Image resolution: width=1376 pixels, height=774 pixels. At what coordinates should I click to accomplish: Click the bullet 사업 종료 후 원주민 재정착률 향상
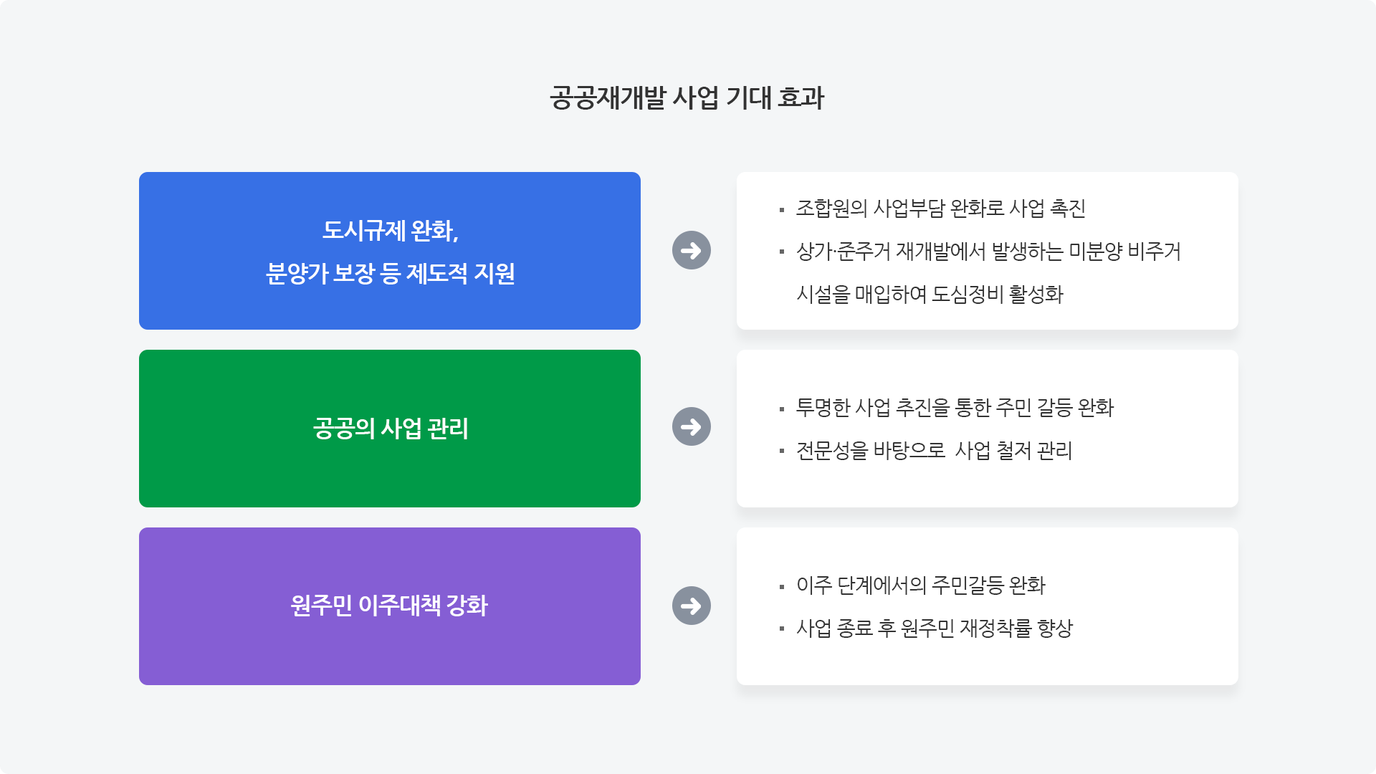[935, 629]
